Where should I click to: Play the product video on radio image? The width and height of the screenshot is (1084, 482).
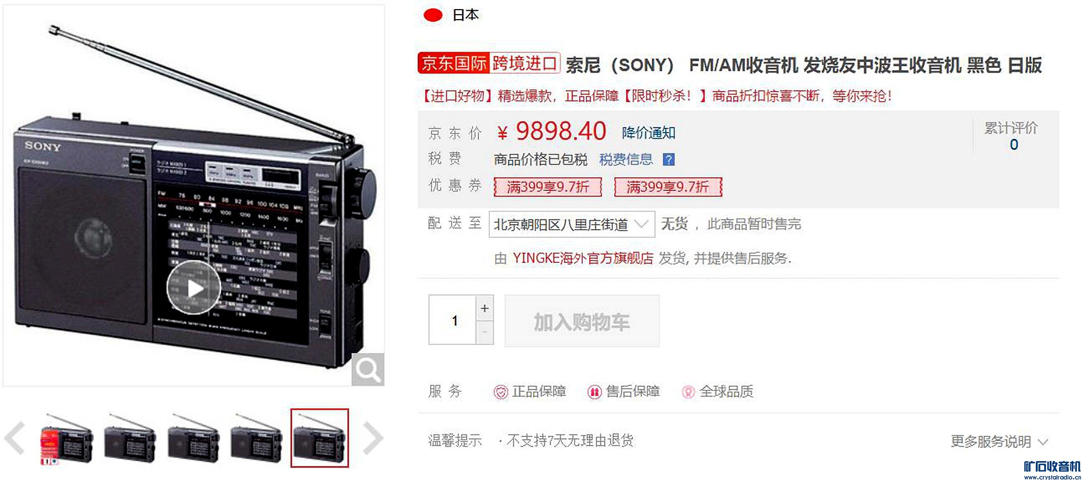point(194,288)
